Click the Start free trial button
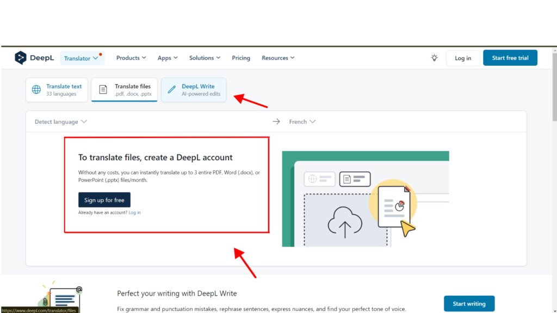 (x=510, y=58)
